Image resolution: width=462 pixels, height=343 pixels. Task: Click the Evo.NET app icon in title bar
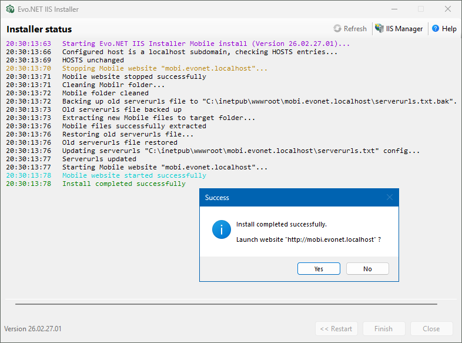[10, 9]
